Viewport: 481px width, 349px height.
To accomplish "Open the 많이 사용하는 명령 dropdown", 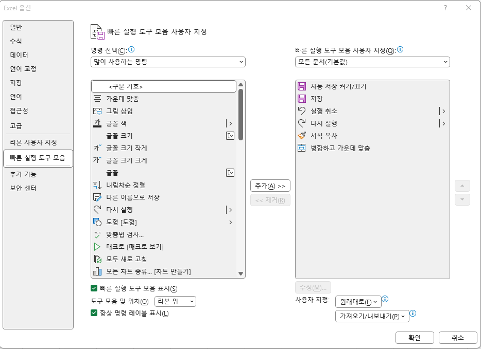I will 168,62.
